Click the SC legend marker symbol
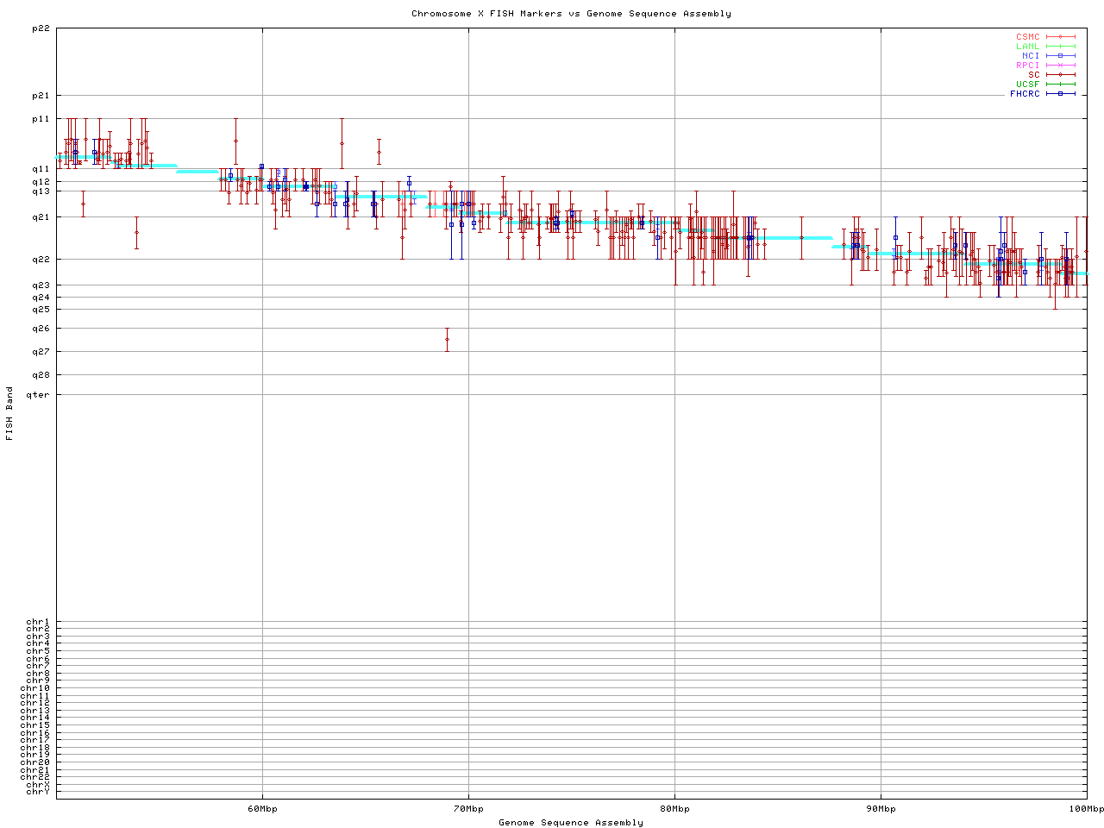This screenshot has width=1104, height=828. [1060, 75]
